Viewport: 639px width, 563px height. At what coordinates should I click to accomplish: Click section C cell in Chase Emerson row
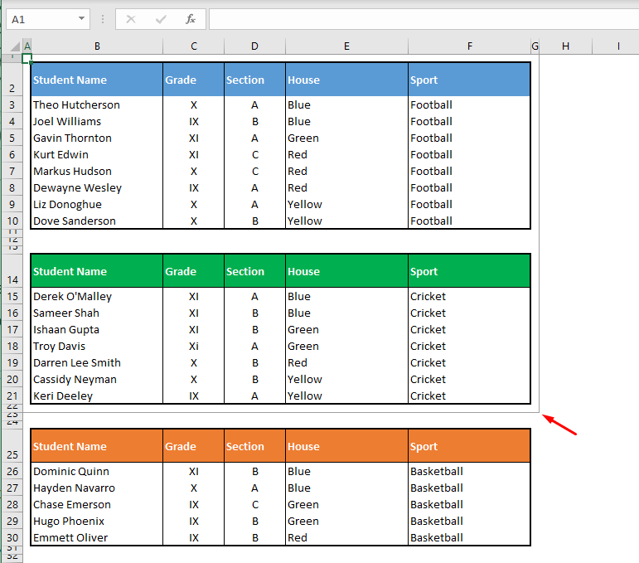click(x=254, y=504)
